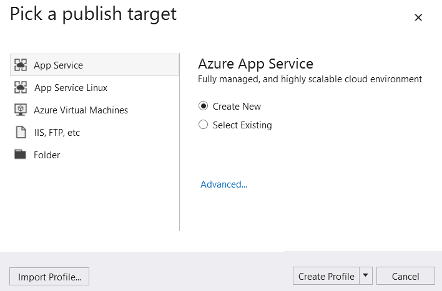442x291 pixels.
Task: Click the Azure Virtual Machines monitor icon
Action: tap(21, 110)
